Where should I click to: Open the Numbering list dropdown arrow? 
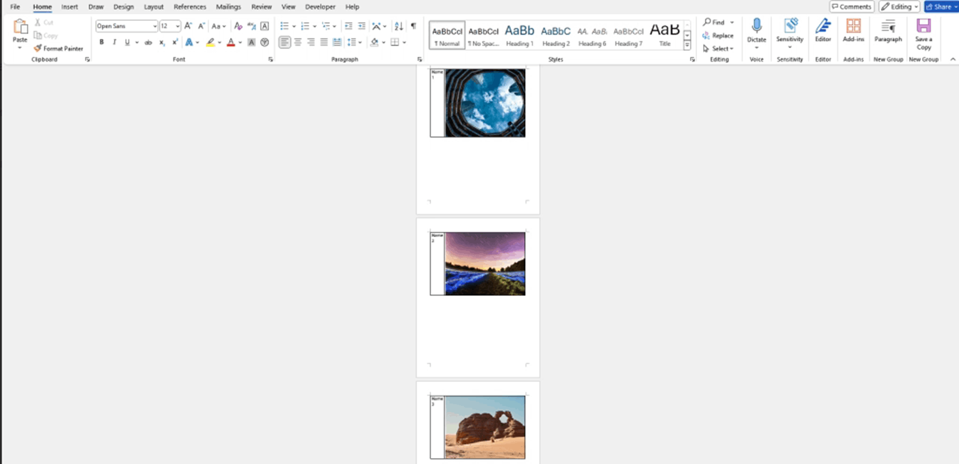tap(314, 26)
